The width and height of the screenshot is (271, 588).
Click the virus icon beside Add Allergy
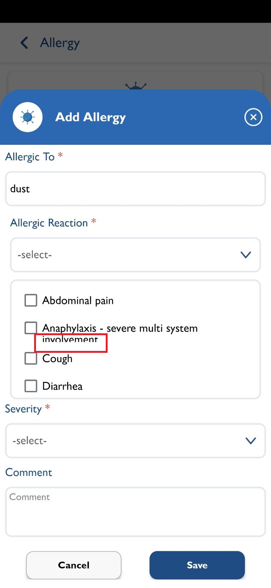coord(28,117)
